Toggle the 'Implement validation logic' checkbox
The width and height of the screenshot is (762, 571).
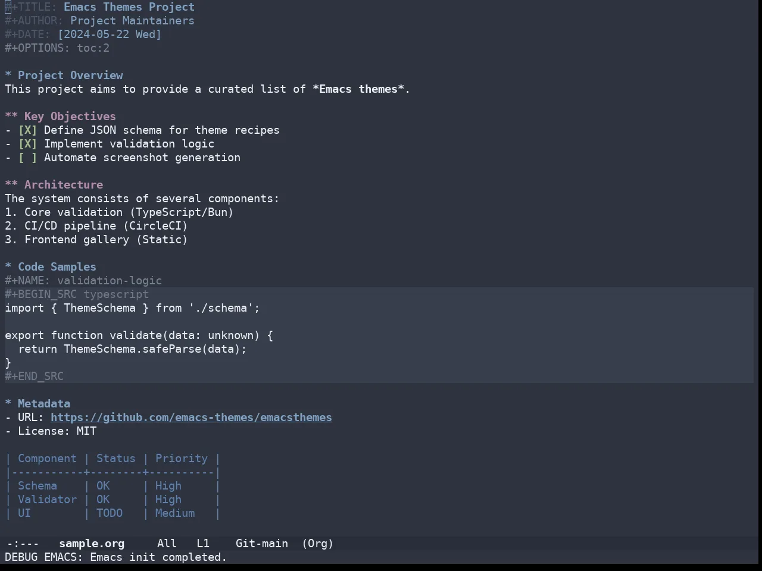coord(27,144)
